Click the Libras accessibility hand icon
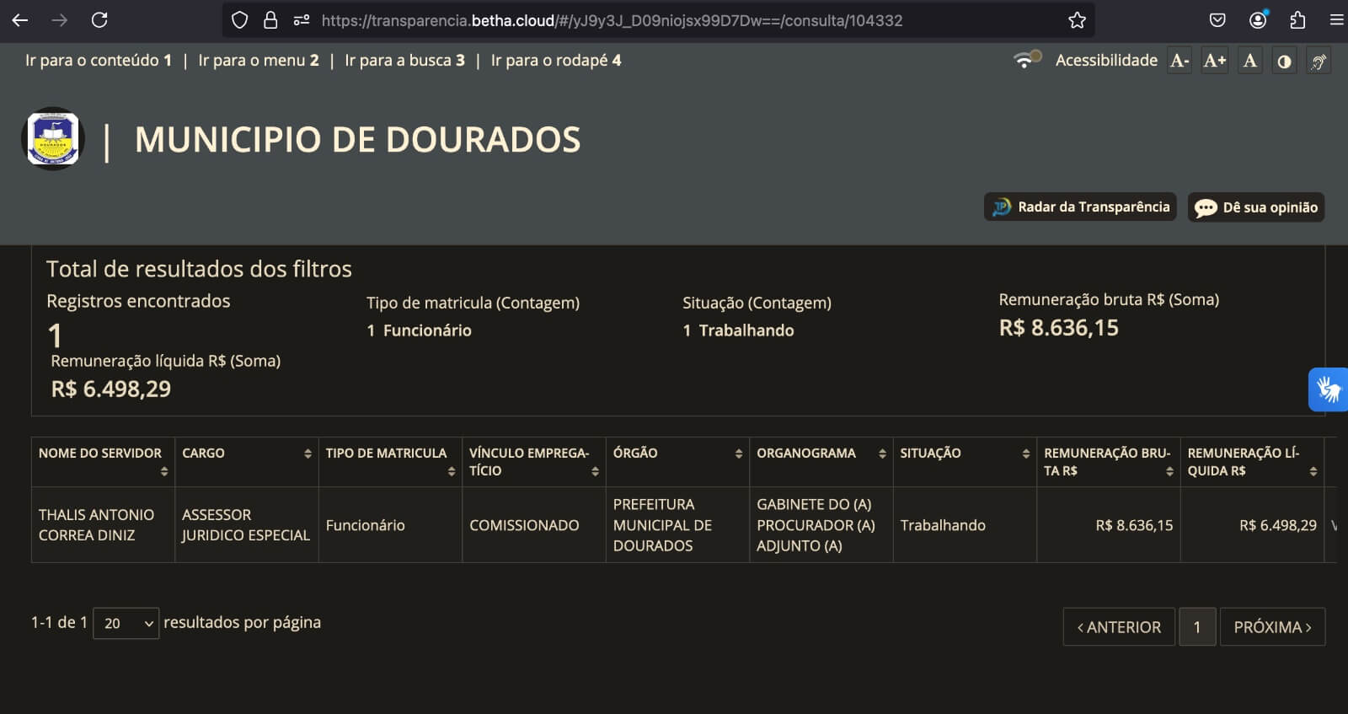This screenshot has width=1348, height=714. (x=1319, y=61)
